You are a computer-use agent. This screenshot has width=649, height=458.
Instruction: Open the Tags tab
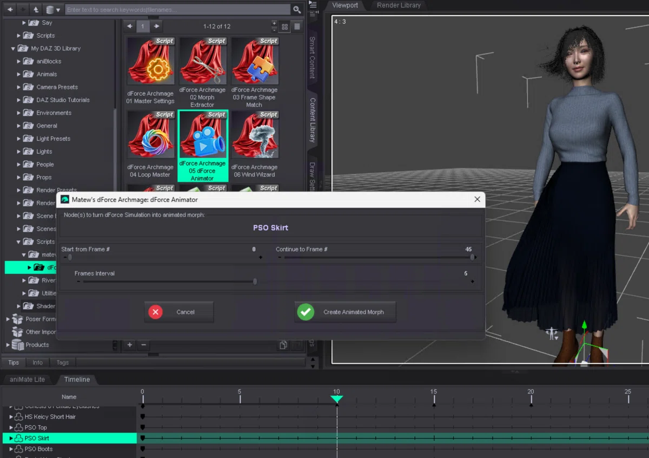(x=63, y=363)
